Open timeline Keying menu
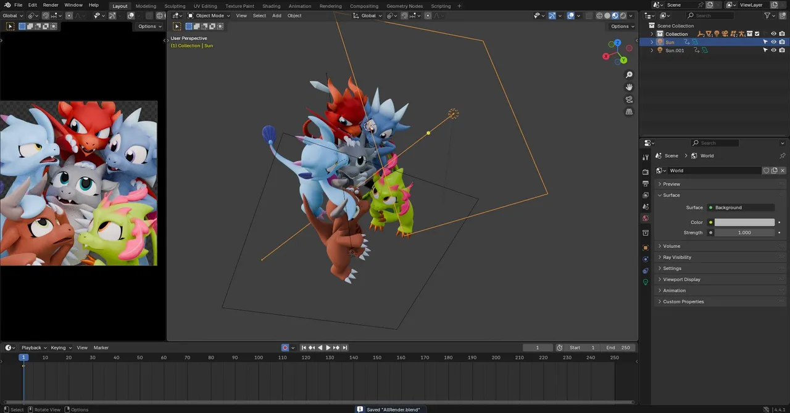 (x=60, y=348)
